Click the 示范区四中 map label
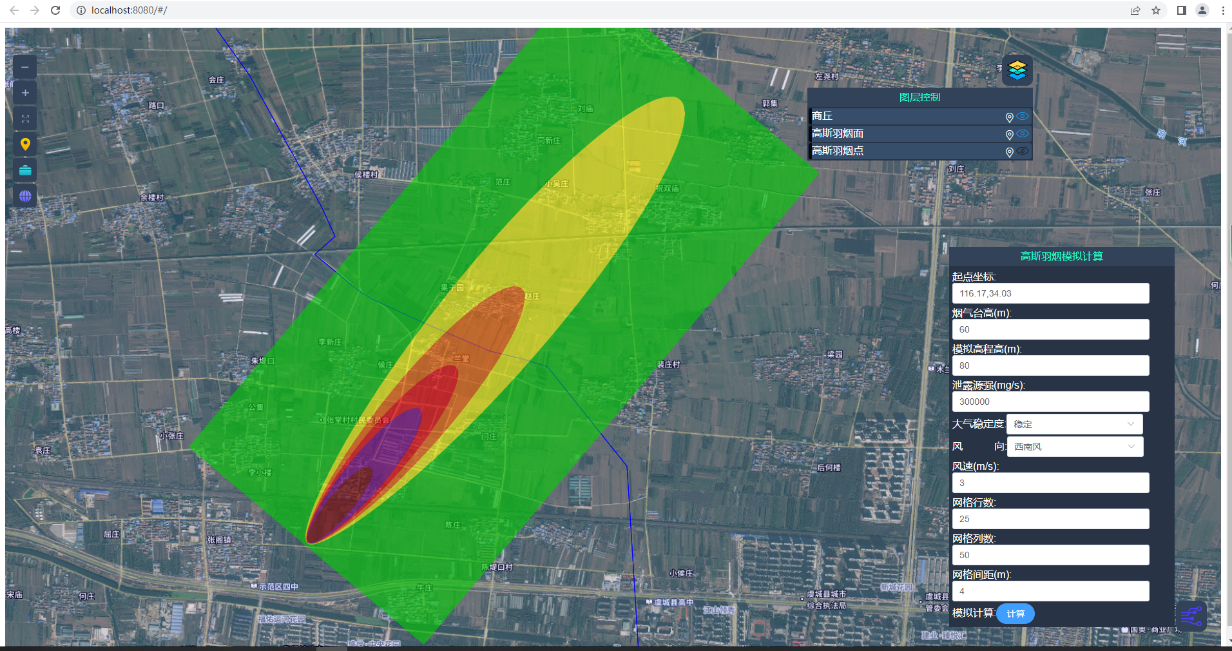This screenshot has height=651, width=1232. tap(278, 587)
